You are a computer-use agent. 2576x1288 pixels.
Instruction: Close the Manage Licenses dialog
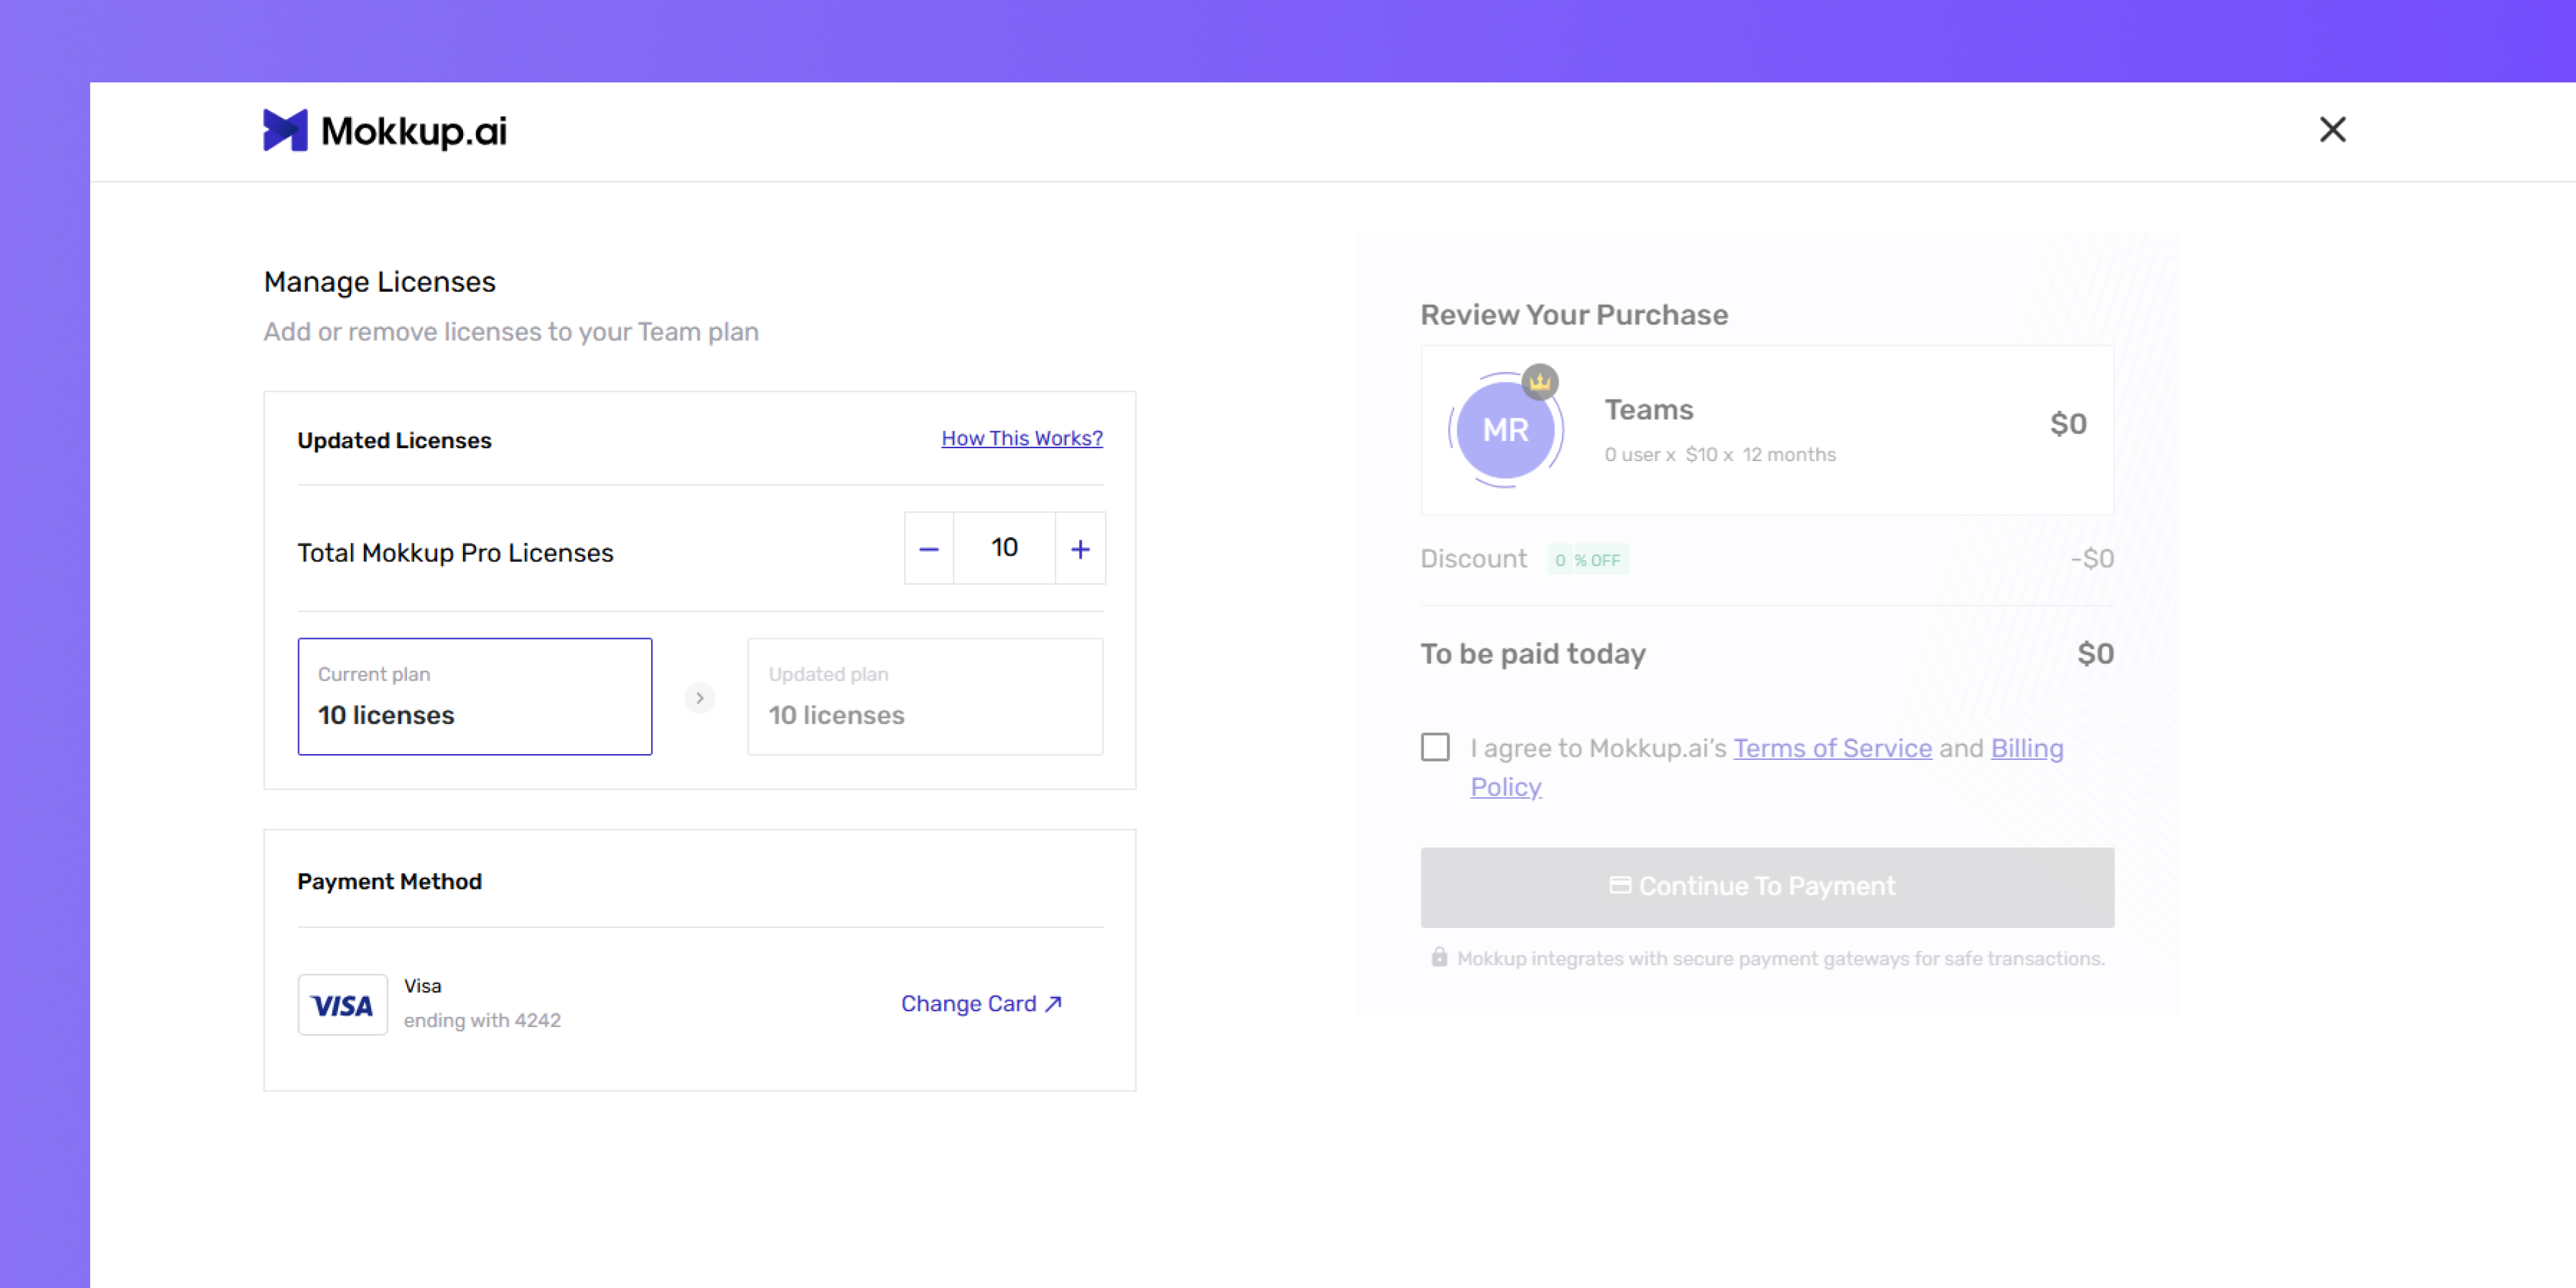point(2332,129)
